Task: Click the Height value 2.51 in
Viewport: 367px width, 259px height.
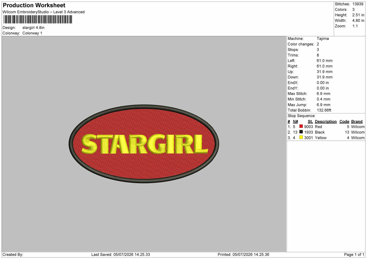Action: point(358,15)
